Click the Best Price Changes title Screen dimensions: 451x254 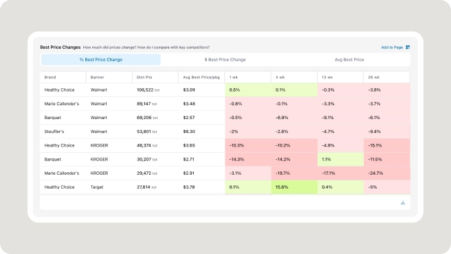60,47
